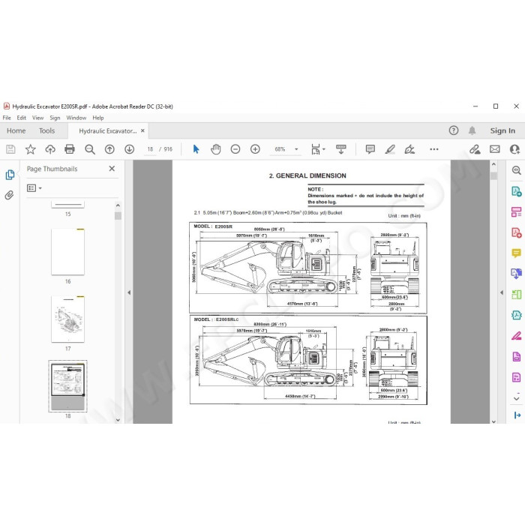
Task: Expand right pane with bottom arrow icon
Action: coord(517,415)
